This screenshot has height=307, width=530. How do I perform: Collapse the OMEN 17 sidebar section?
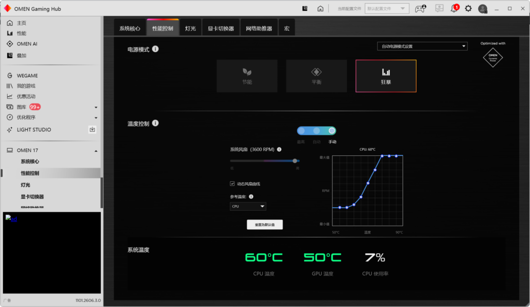click(96, 151)
